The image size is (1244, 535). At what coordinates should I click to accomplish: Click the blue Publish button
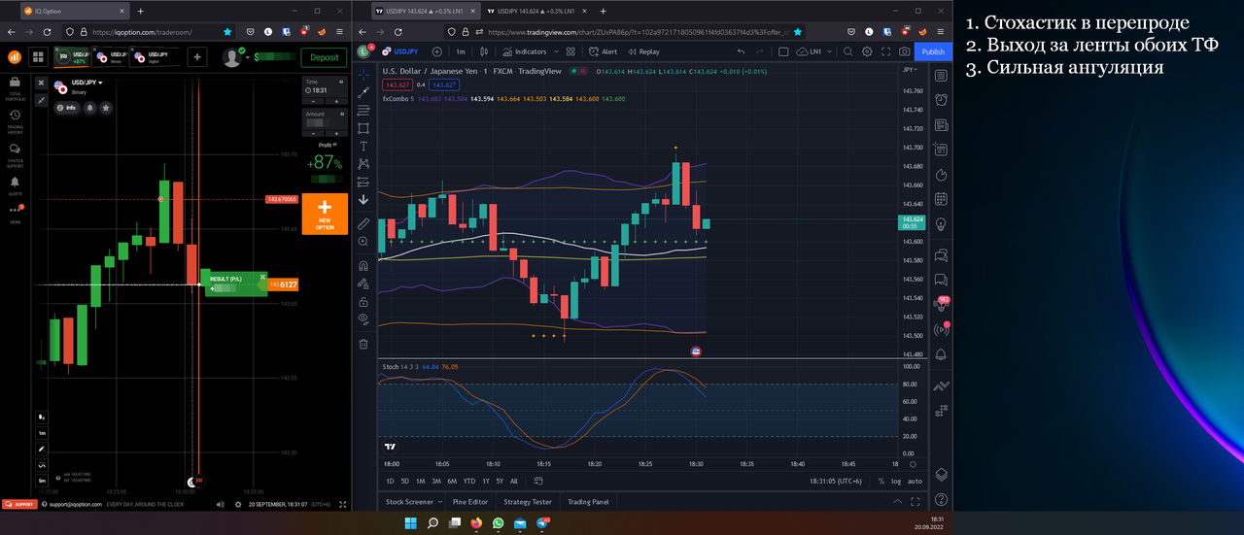933,51
